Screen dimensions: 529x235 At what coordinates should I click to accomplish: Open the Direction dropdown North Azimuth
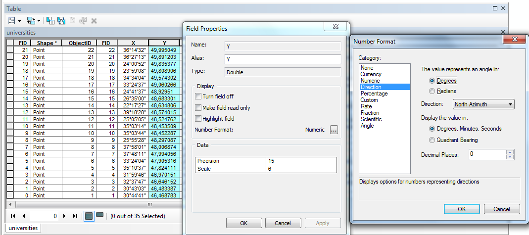483,104
